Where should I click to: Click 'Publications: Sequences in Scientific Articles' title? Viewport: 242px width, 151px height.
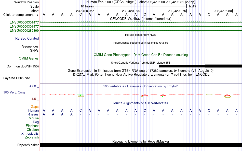pos(141,43)
